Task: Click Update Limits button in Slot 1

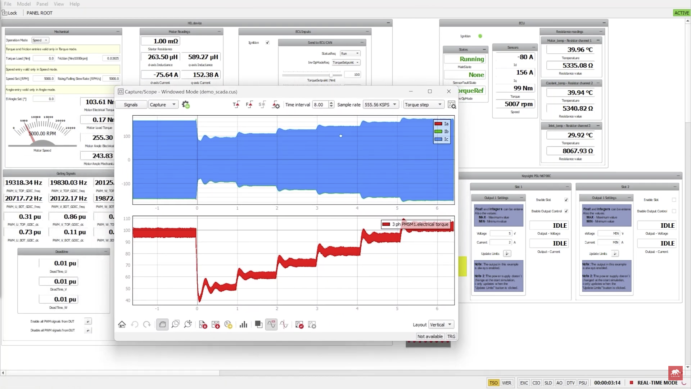Action: (x=507, y=254)
